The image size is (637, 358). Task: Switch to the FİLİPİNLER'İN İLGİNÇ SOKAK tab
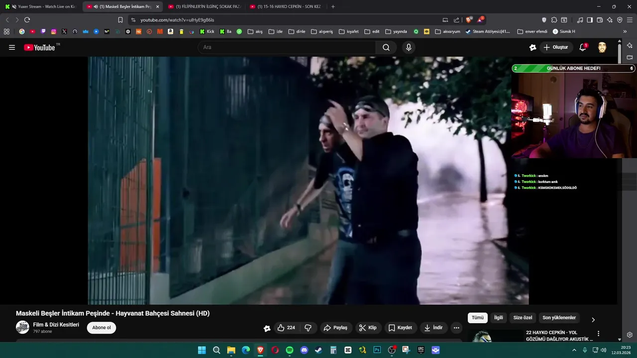tap(205, 6)
